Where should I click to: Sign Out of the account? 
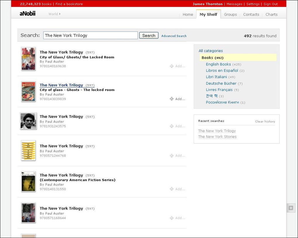pos(271,4)
